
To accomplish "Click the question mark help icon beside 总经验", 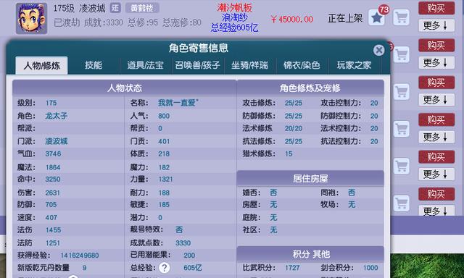I will coord(165,268).
